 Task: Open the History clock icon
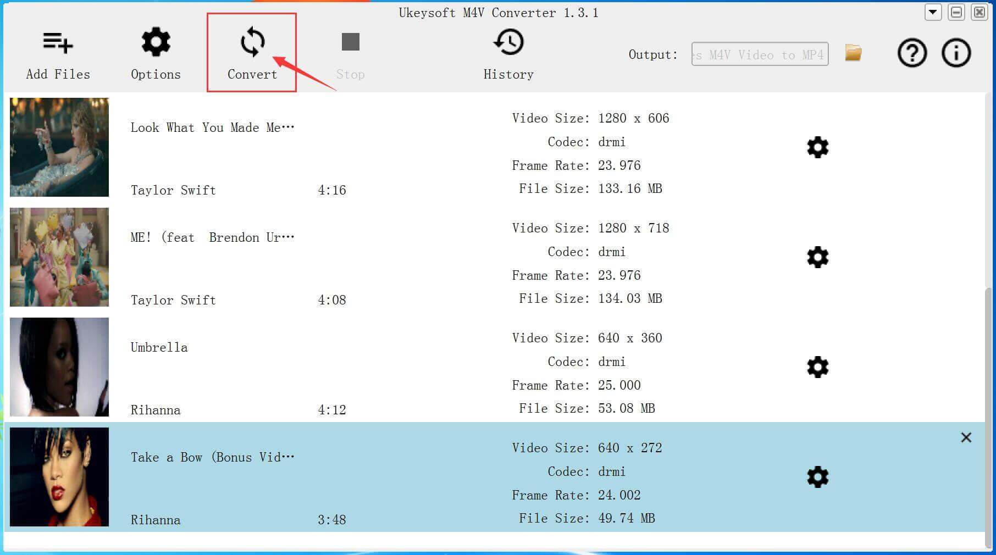(508, 42)
